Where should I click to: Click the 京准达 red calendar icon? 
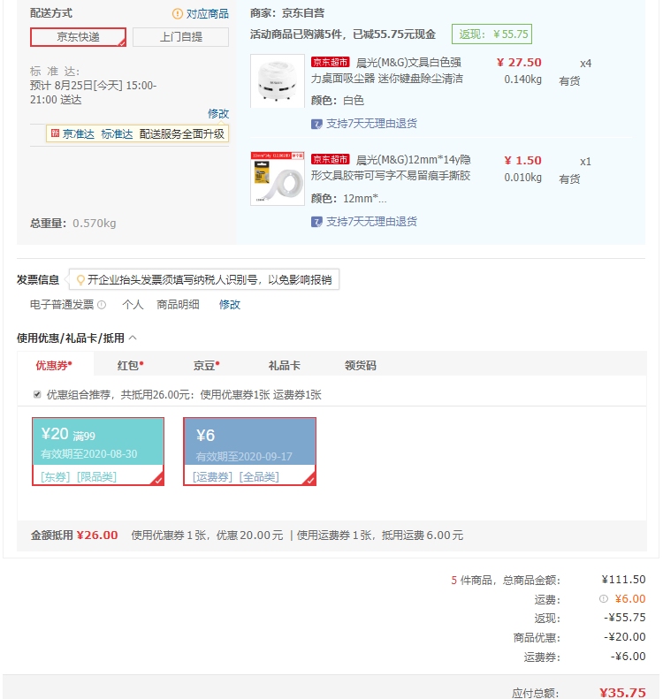tap(56, 133)
